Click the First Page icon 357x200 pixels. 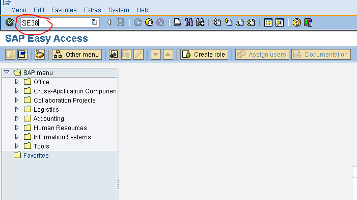[217, 22]
